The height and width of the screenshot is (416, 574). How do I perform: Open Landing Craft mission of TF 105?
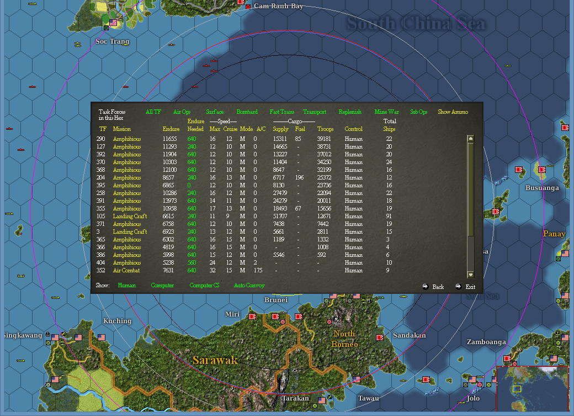click(x=130, y=216)
